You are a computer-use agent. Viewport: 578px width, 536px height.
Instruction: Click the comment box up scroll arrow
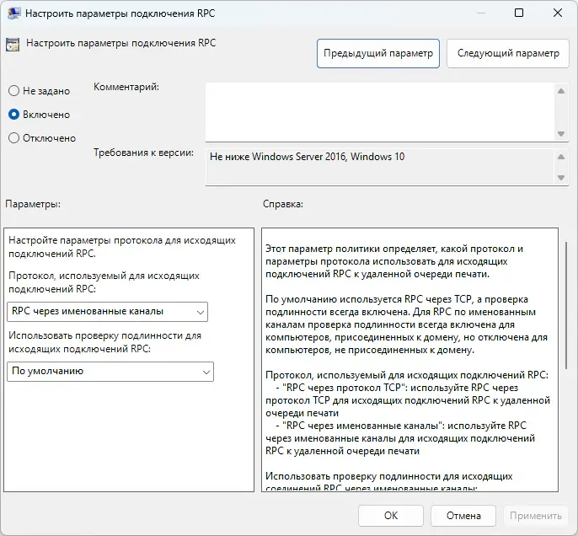(x=561, y=91)
